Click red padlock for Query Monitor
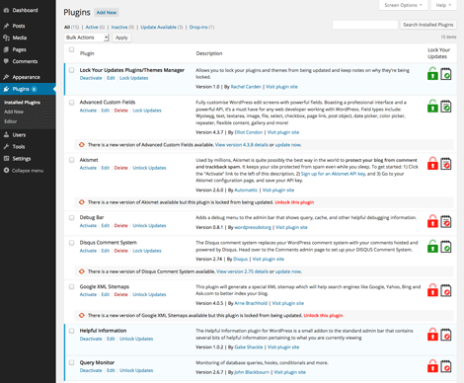 (x=432, y=366)
